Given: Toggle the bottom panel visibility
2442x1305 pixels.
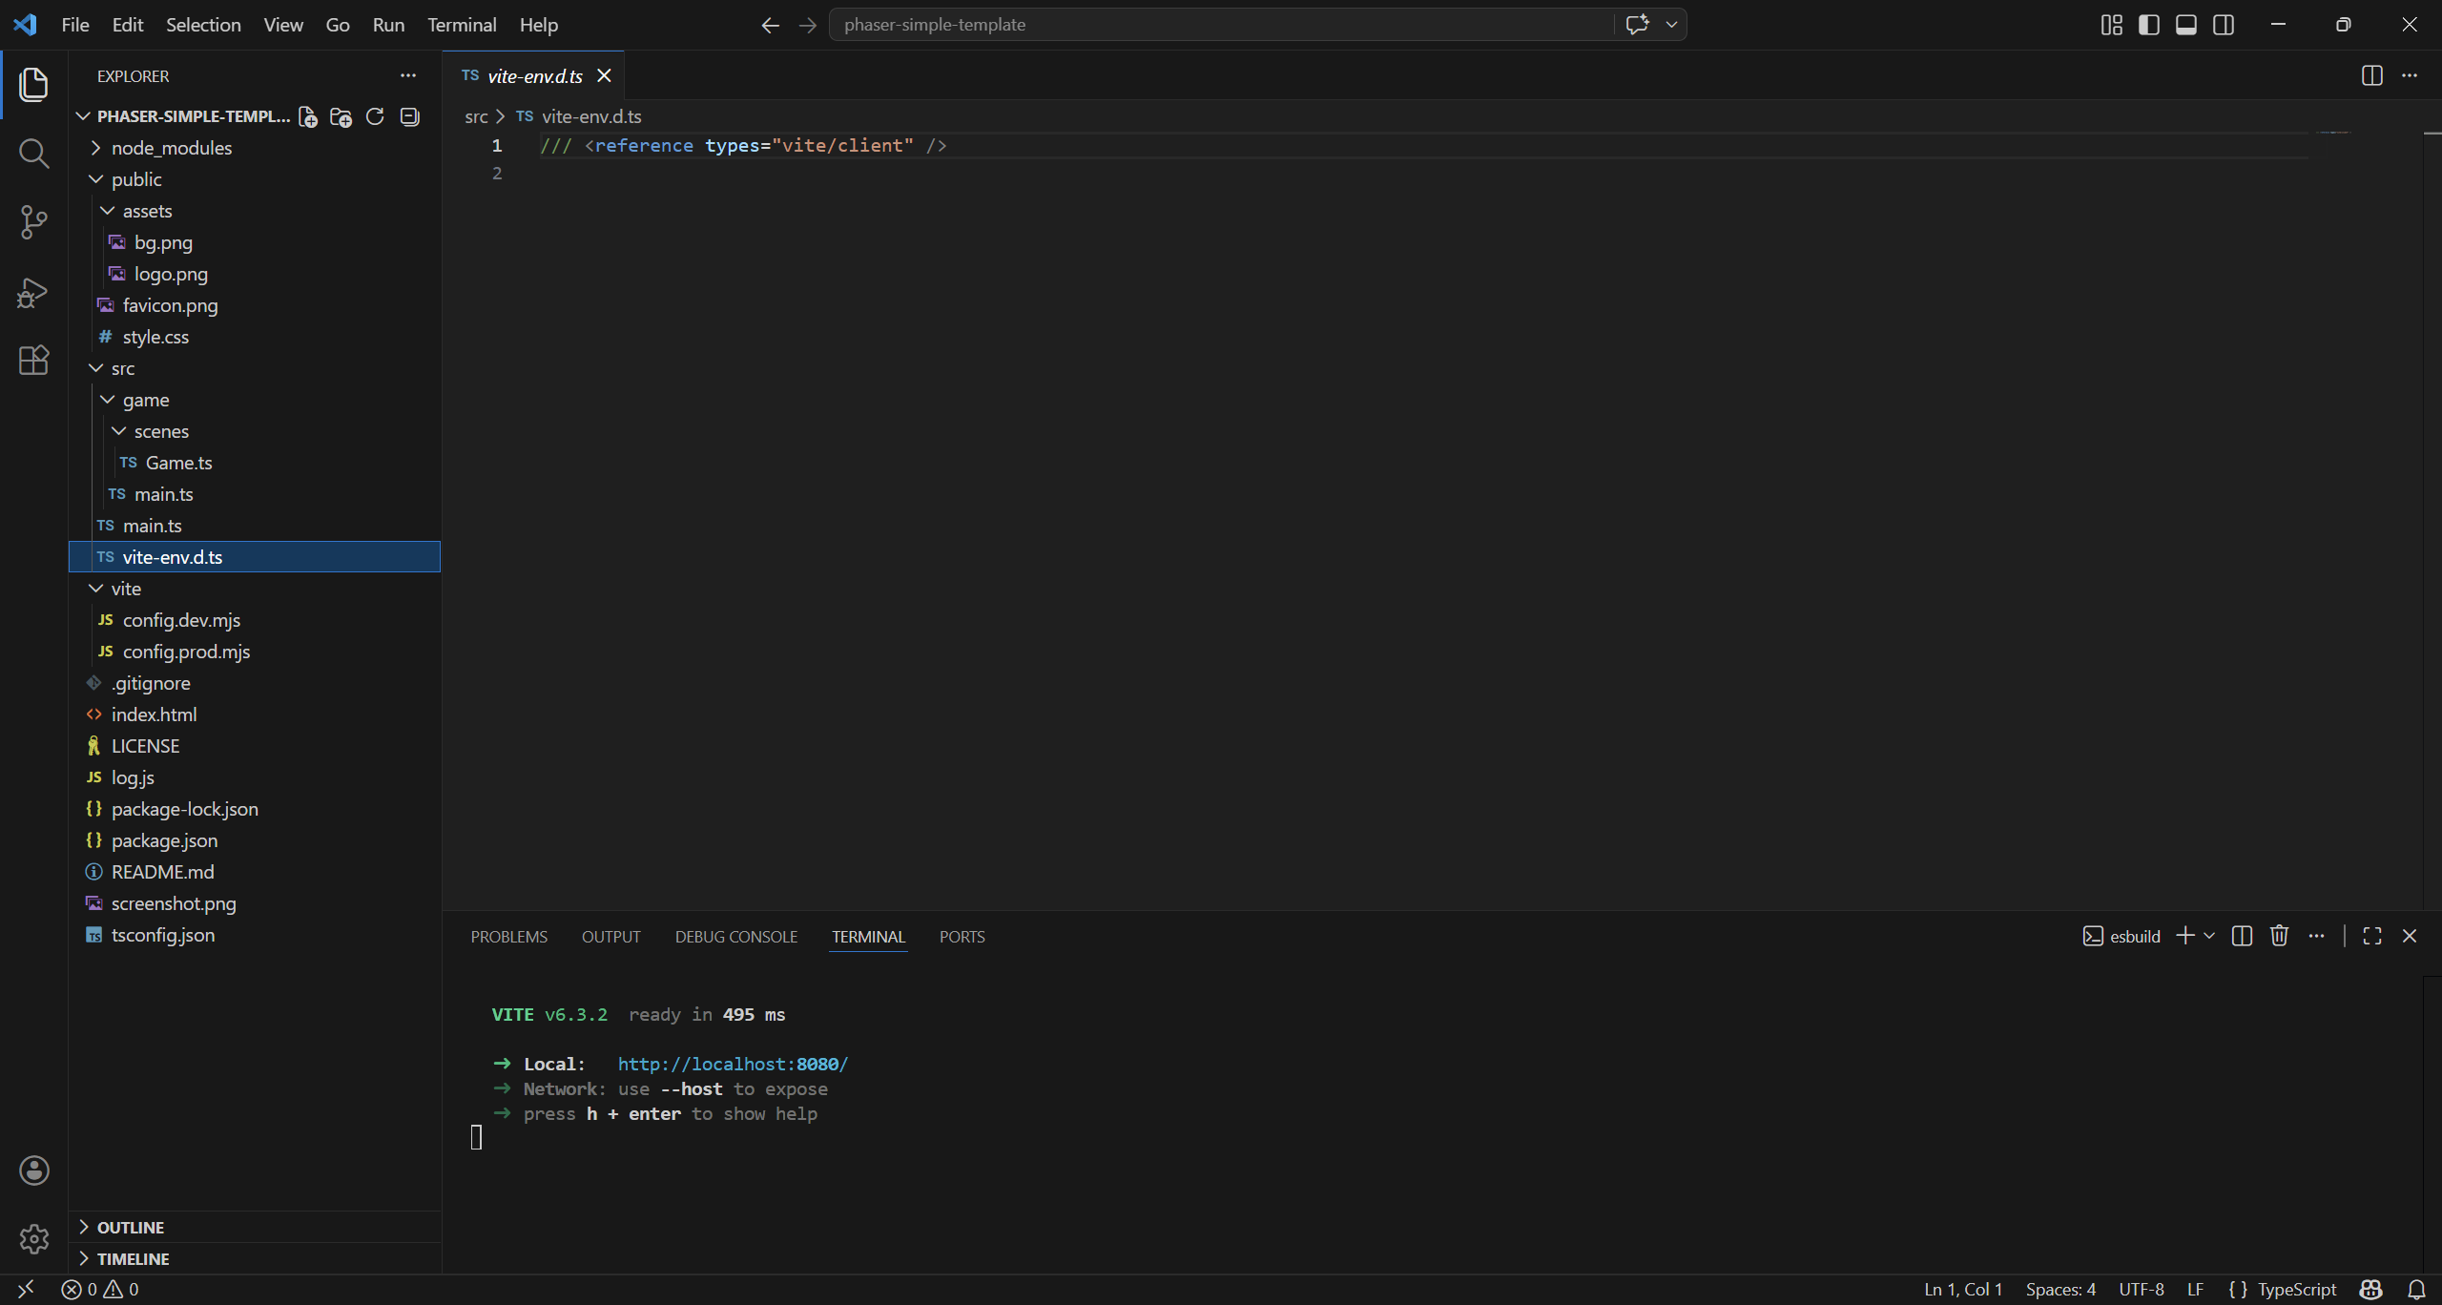Looking at the screenshot, I should pyautogui.click(x=2185, y=25).
